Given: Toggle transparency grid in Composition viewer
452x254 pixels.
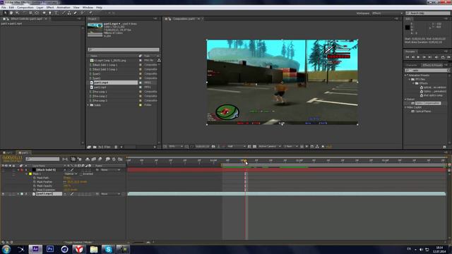Looking at the screenshot, I should [x=254, y=147].
